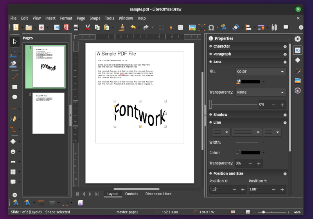Select the Block Arrows tool
Image resolution: width=313 pixels, height=219 pixels.
click(x=13, y=162)
